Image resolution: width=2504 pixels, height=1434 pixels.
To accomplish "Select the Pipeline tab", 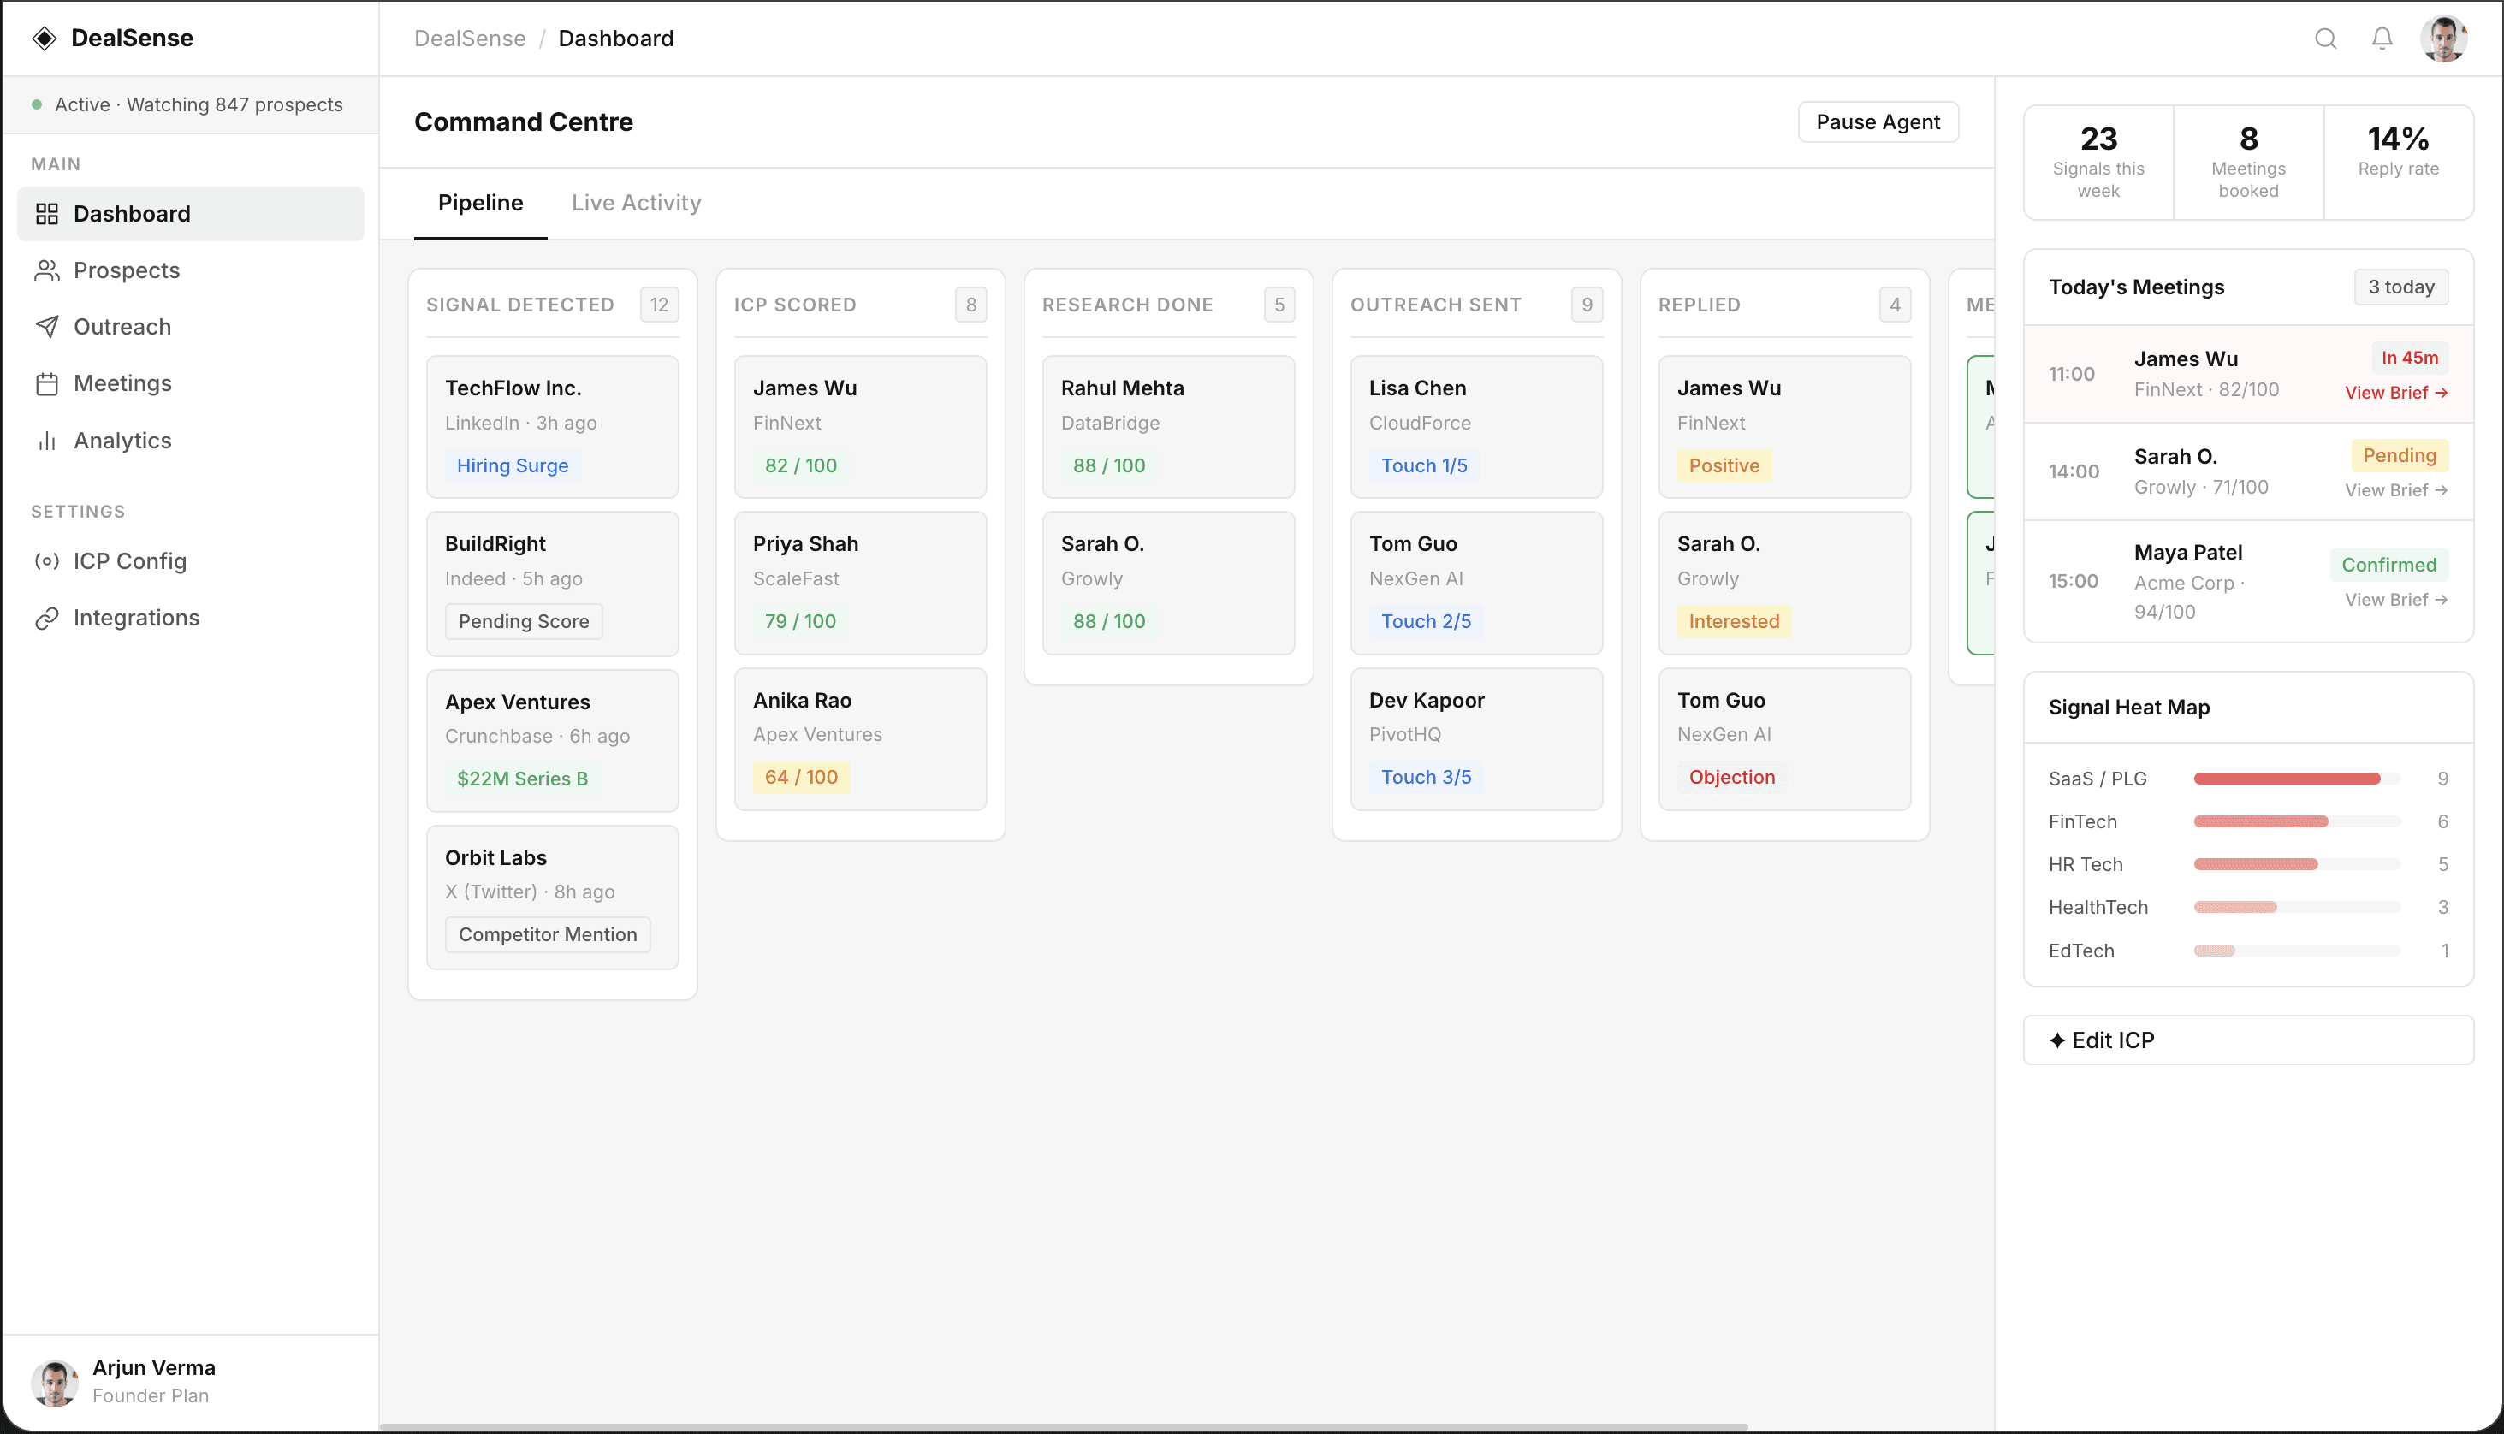I will click(480, 203).
